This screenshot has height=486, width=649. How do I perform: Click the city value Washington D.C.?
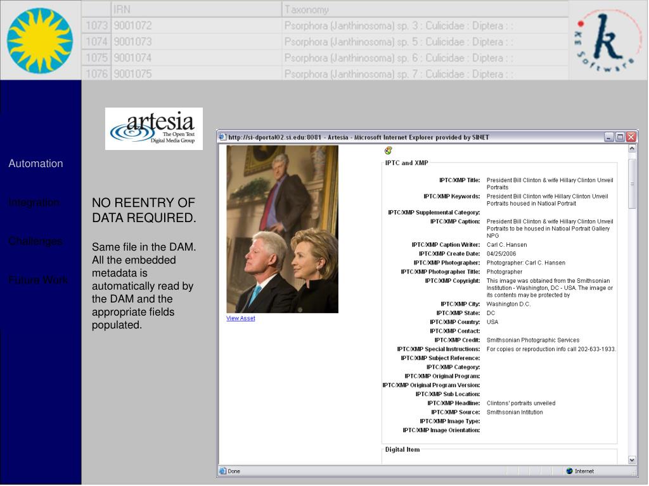tap(508, 304)
